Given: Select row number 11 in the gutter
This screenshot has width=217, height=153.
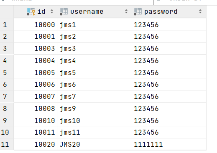Looking at the screenshot, I should (7, 144).
